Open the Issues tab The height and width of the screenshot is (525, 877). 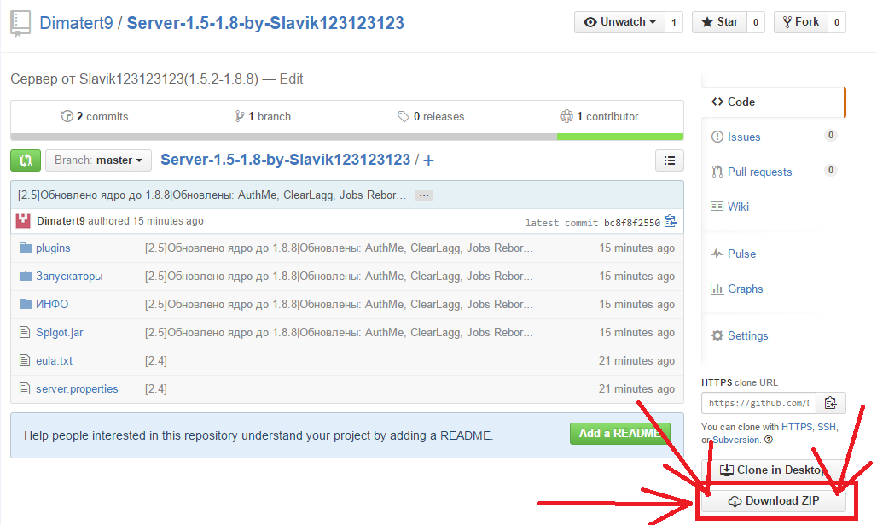click(x=744, y=137)
